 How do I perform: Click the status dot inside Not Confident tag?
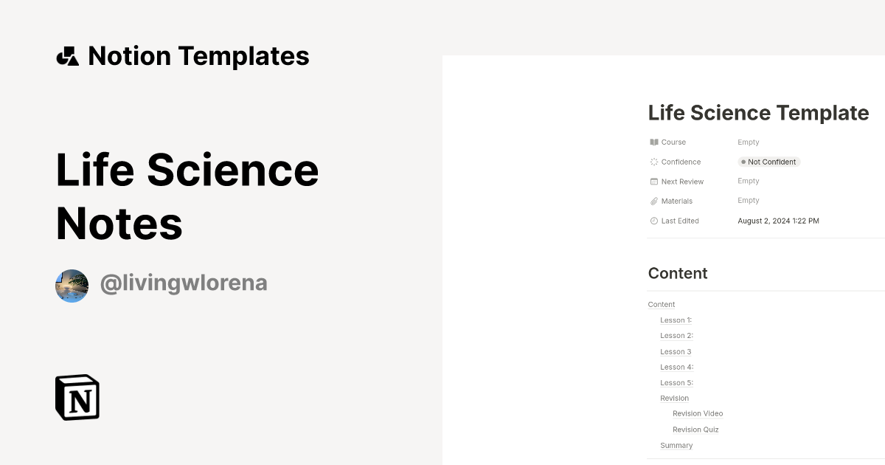coord(744,162)
